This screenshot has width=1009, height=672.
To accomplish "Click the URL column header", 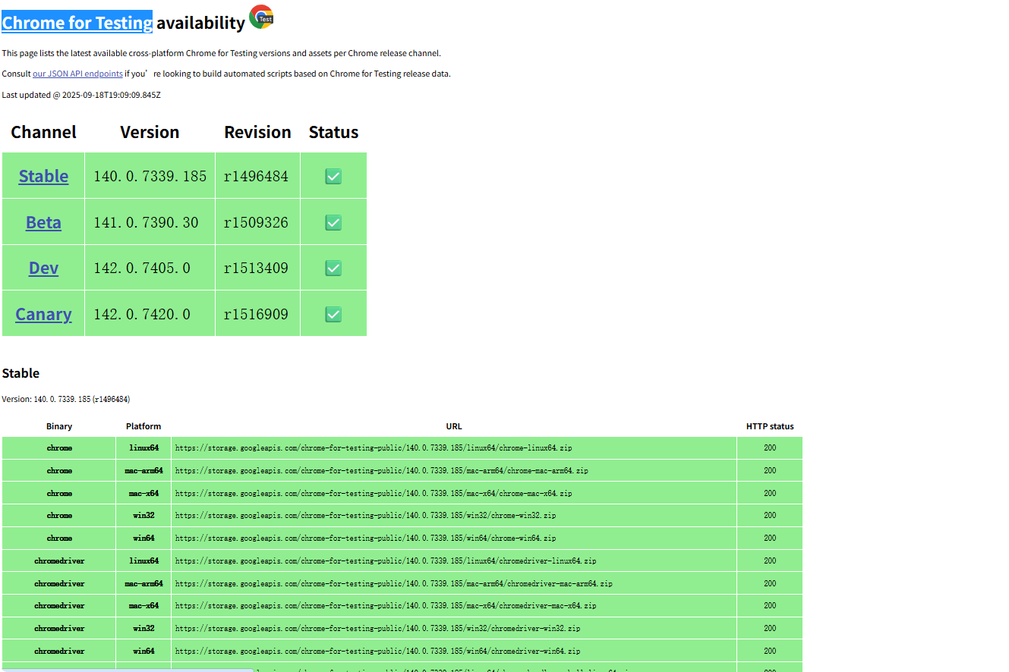I will click(x=454, y=426).
